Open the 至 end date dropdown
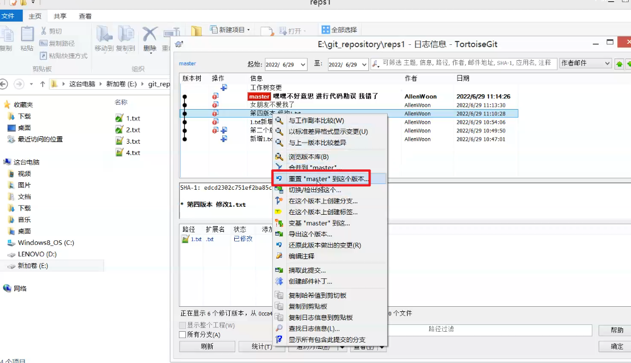This screenshot has width=631, height=363. (364, 64)
